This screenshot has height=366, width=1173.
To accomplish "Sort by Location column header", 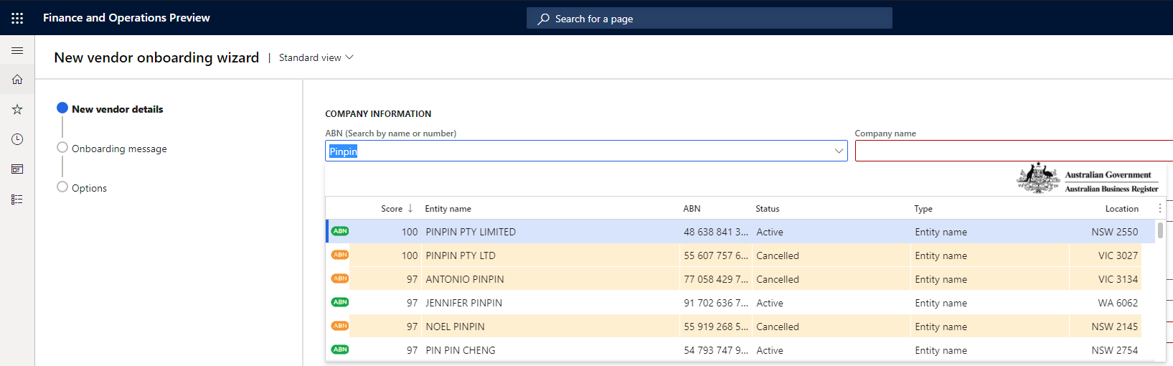I will 1122,209.
